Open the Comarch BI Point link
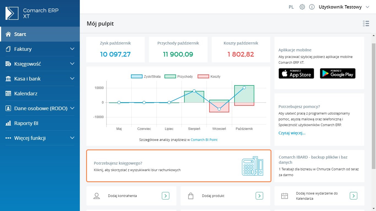This screenshot has width=376, height=211. tap(204, 140)
